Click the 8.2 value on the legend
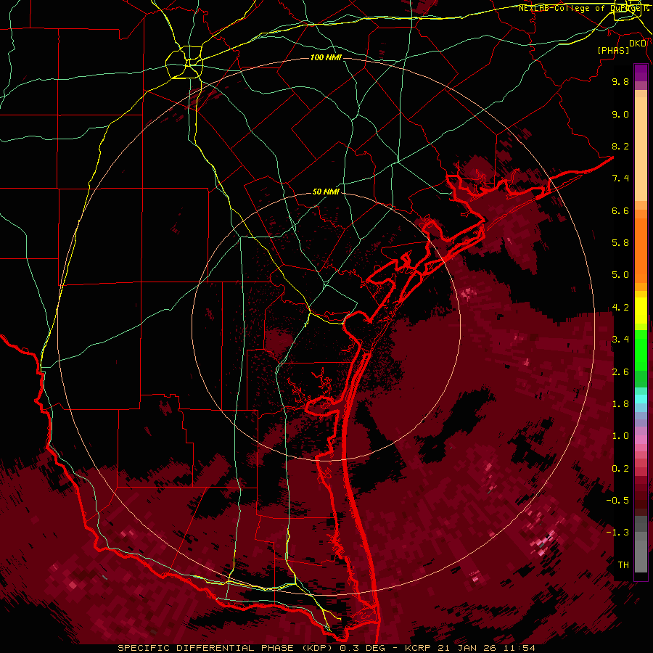The width and height of the screenshot is (653, 653). click(620, 146)
